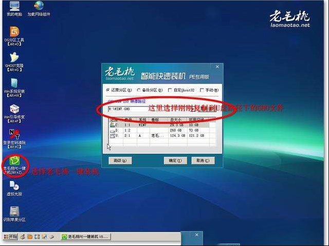Image resolution: width=329 pixels, height=246 pixels.
Task: Switch to 老毛桃PE一键装机 taskbar button
Action: pos(86,237)
